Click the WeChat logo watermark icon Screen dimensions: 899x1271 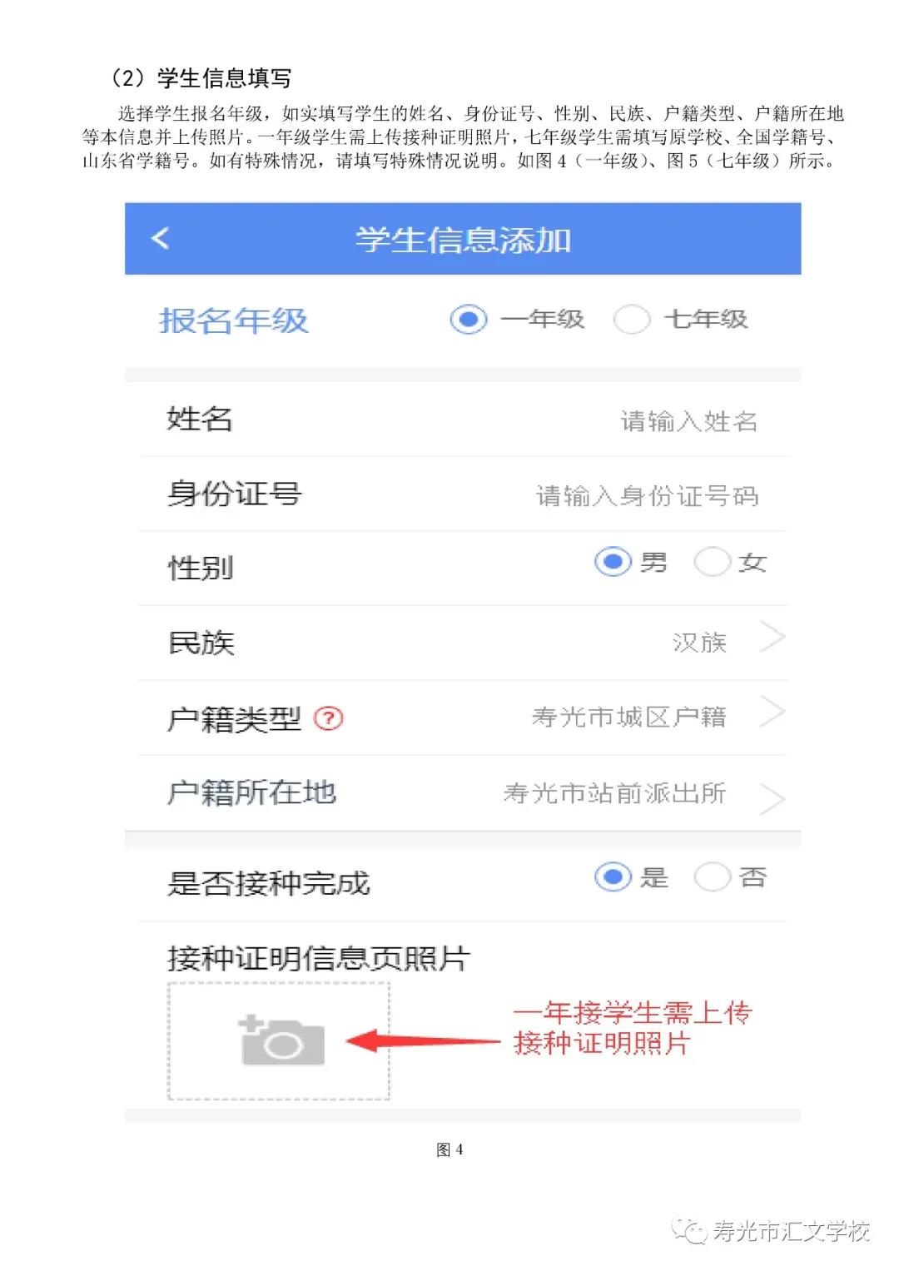(x=690, y=1231)
